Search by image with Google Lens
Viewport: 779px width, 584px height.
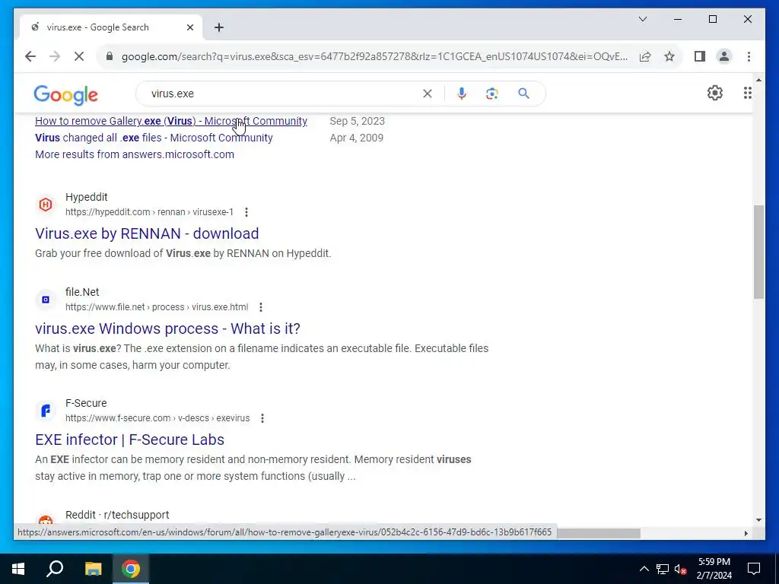click(492, 94)
